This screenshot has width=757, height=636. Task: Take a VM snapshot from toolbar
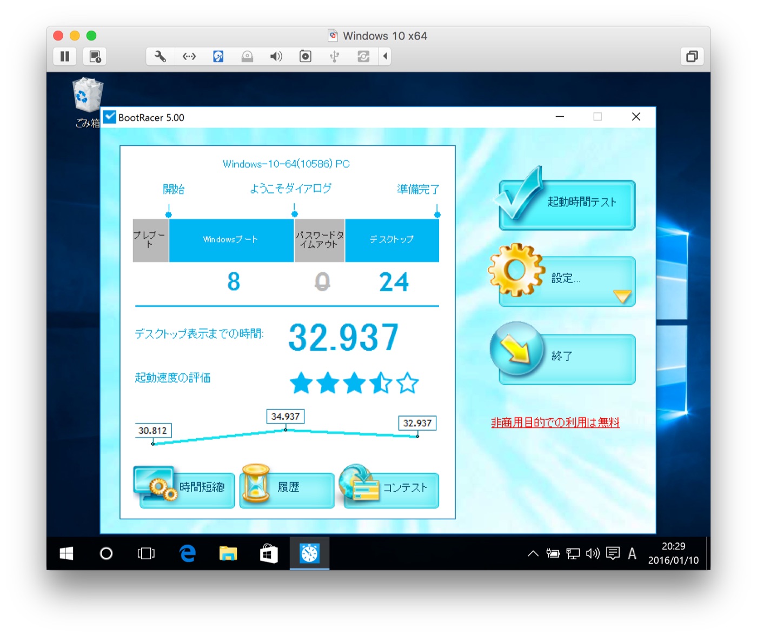[x=95, y=56]
